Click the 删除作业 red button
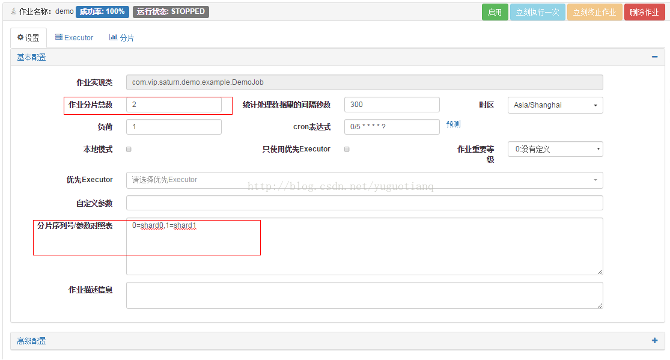The width and height of the screenshot is (670, 360). (x=644, y=12)
